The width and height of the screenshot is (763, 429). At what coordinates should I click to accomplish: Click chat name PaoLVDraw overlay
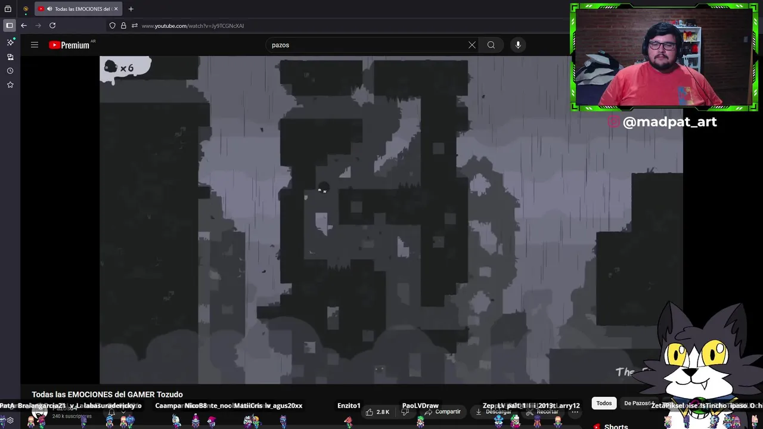pos(420,406)
